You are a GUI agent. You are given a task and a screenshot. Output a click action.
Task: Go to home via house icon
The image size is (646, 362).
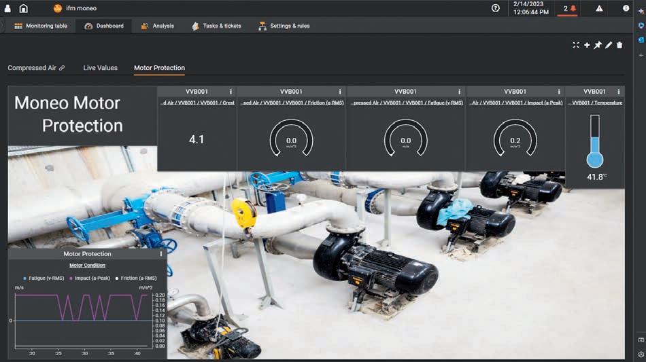[x=24, y=8]
